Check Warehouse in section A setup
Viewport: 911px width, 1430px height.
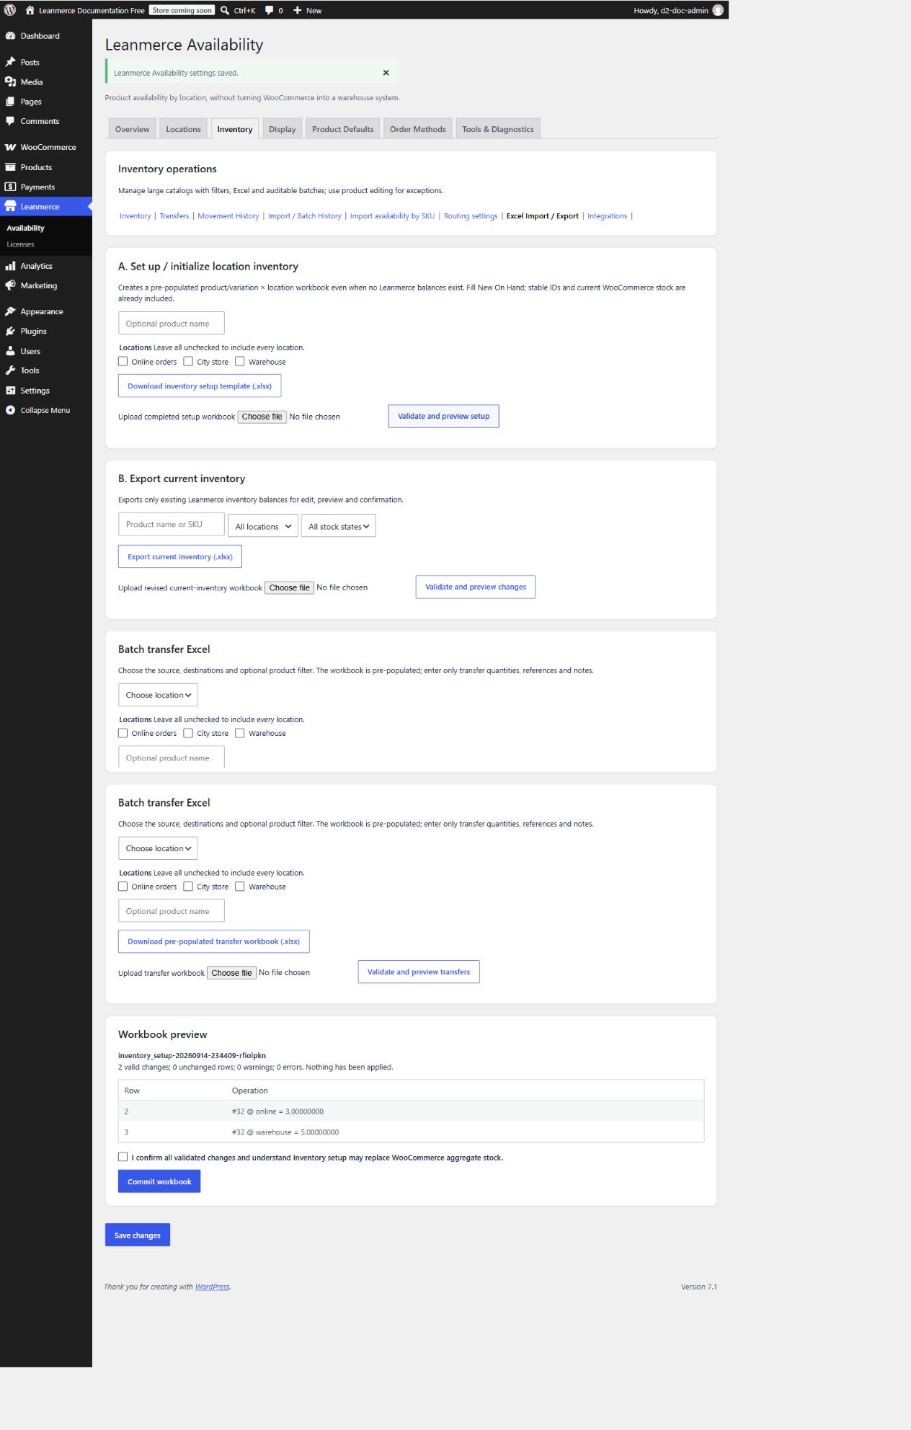coord(240,361)
